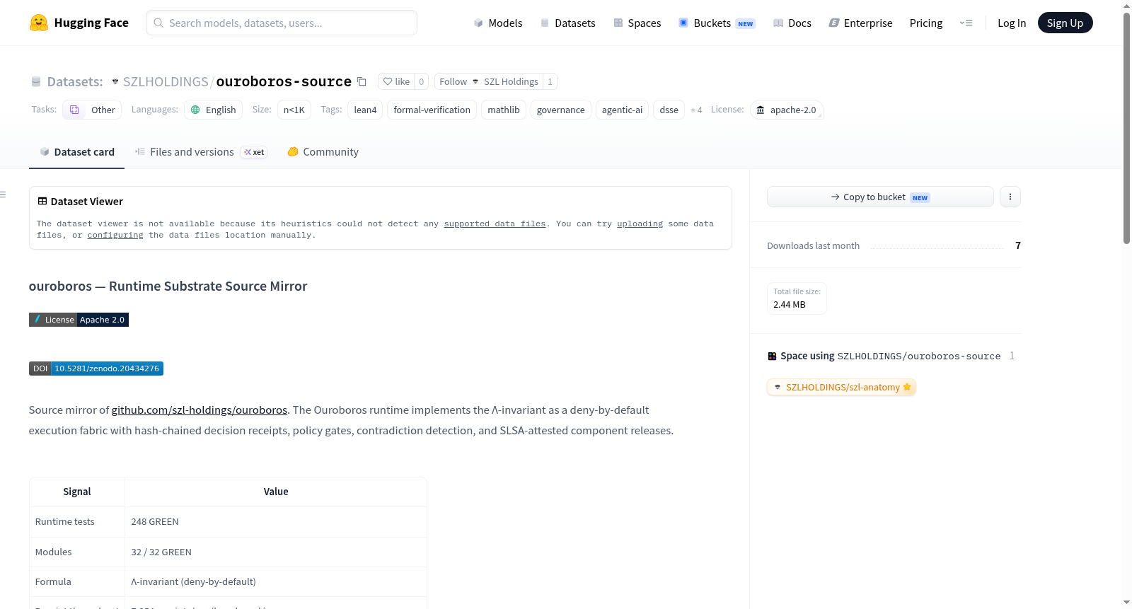Toggle the left sidebar outline icon

4,195
